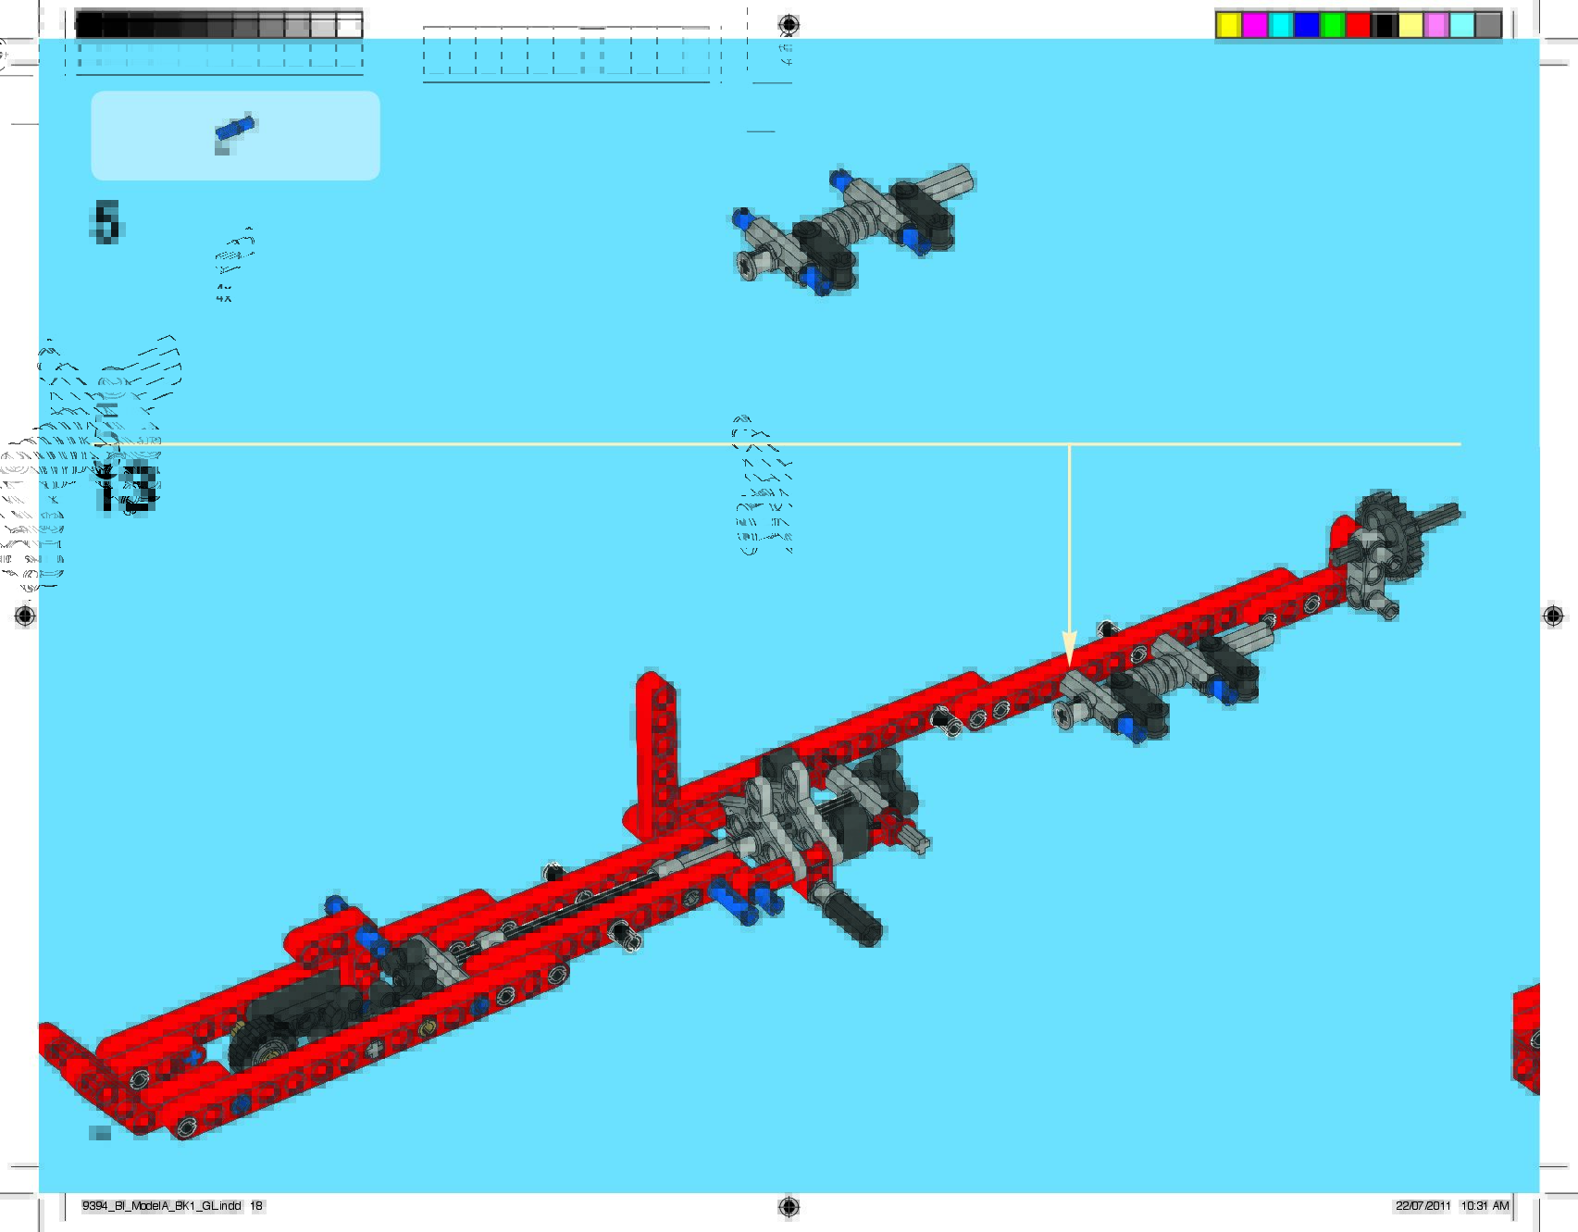Click the blue pin in the parts callout box
Viewport: 1578px width, 1232px height.
(x=235, y=129)
